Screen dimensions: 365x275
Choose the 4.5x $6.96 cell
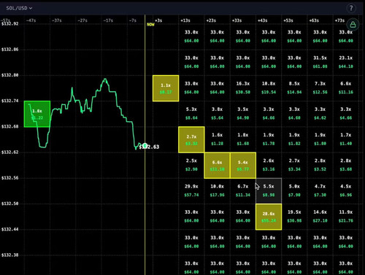click(346, 190)
